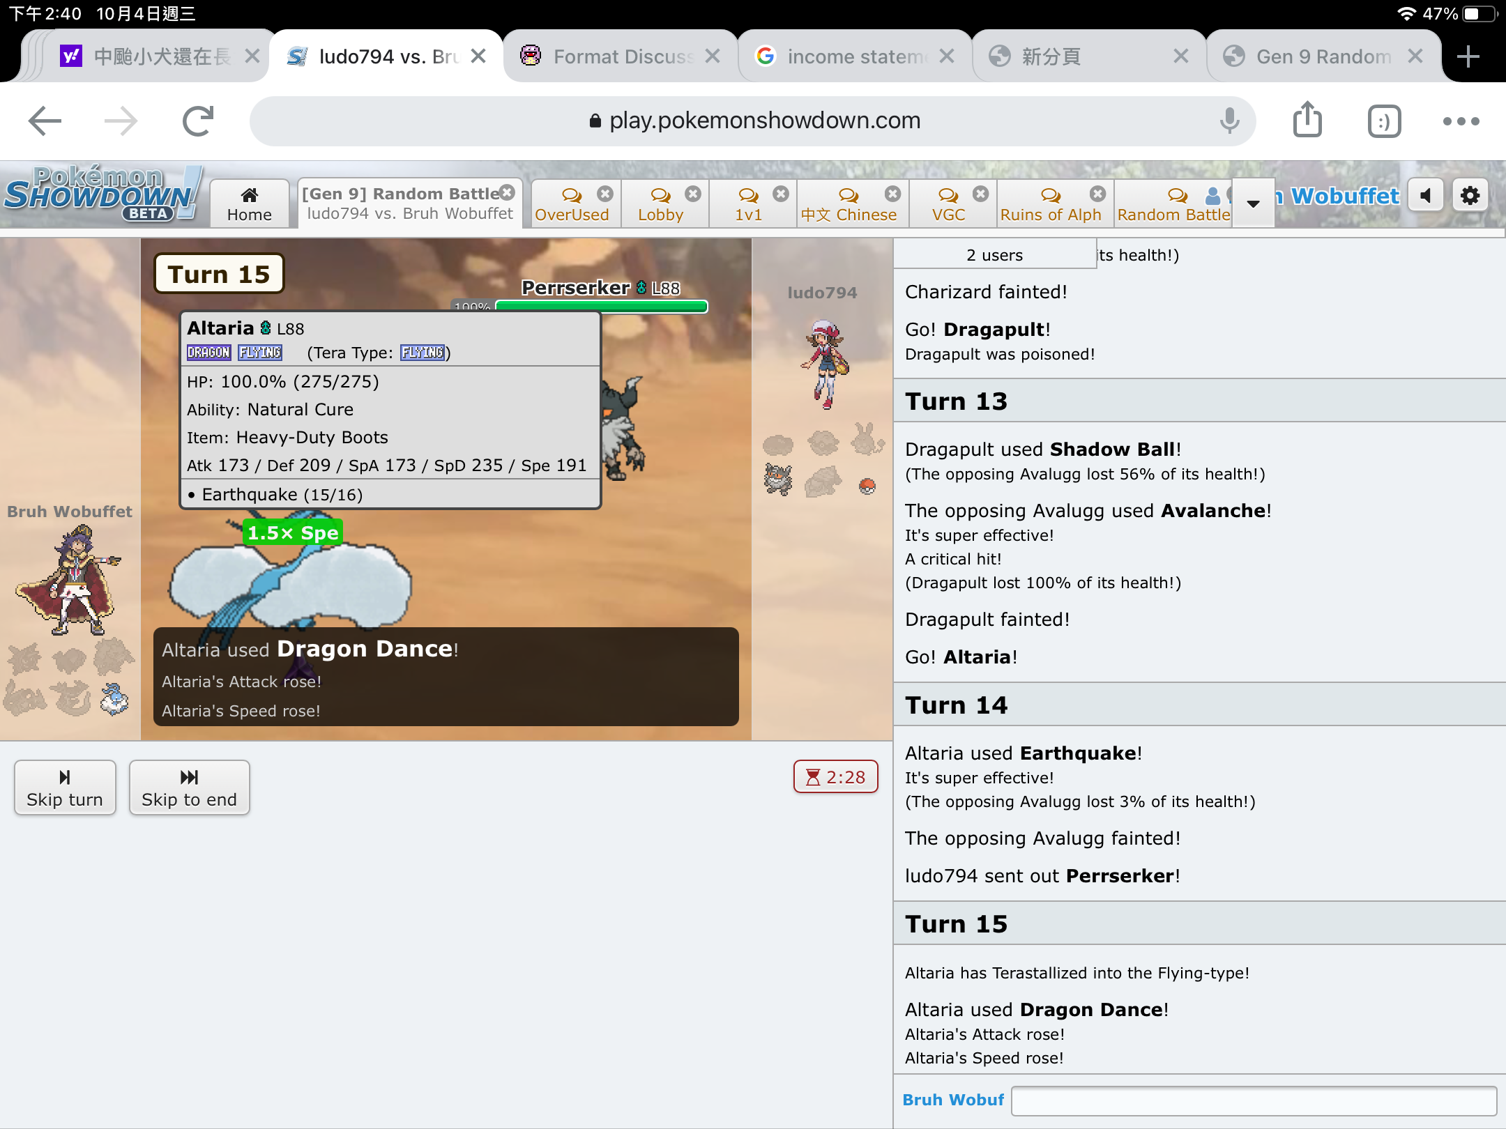Click the sound mute speaker icon

click(x=1426, y=196)
